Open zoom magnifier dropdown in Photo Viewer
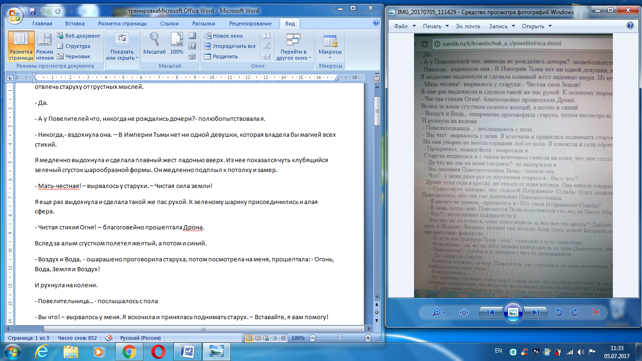 439,312
